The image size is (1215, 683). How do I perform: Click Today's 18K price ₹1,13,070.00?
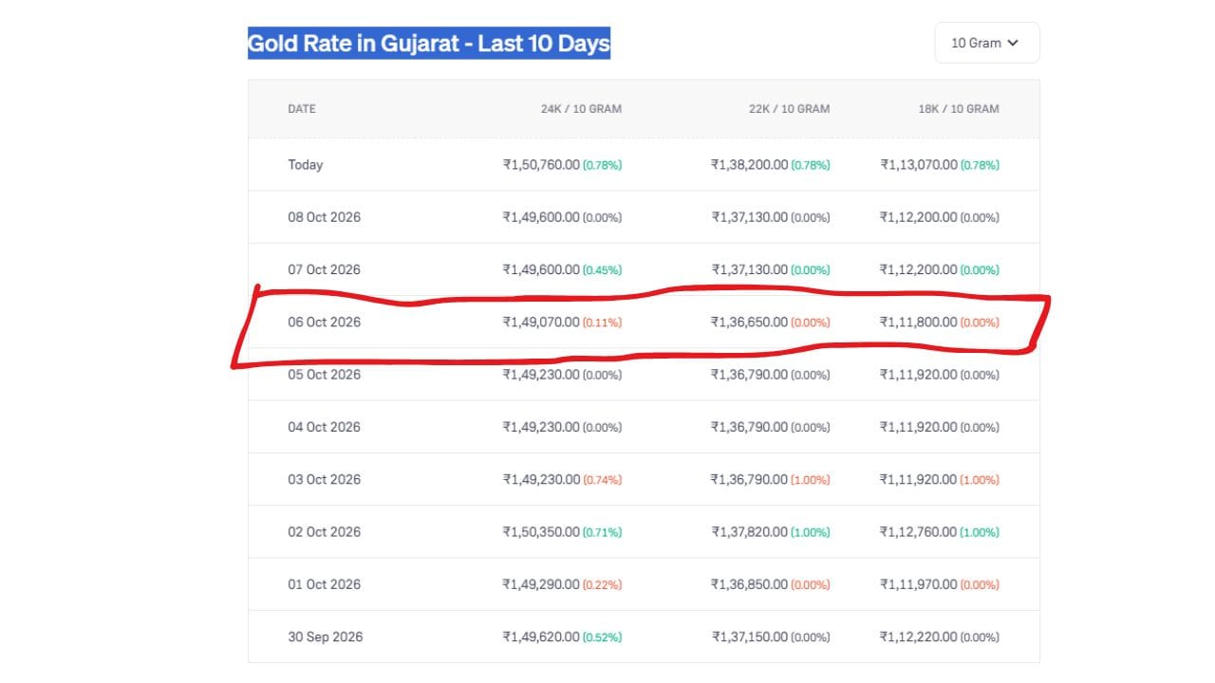(x=919, y=165)
